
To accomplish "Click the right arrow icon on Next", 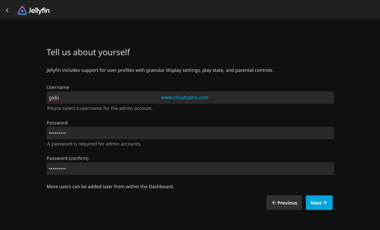I will [x=325, y=203].
